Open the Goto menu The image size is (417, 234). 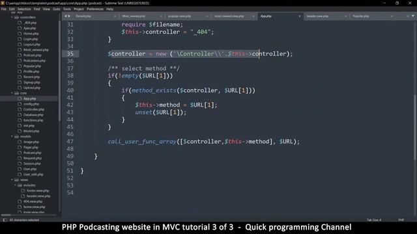point(57,9)
